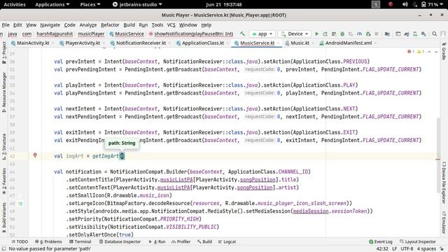Open the app run configuration dropdown

[x=262, y=34]
